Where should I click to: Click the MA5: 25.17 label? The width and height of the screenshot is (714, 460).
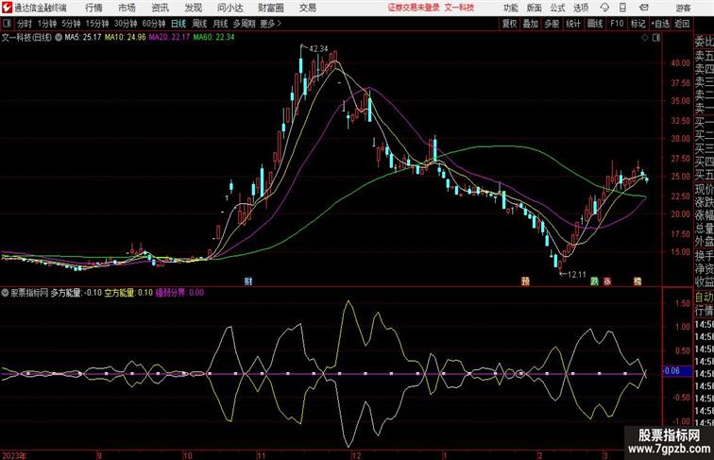83,38
